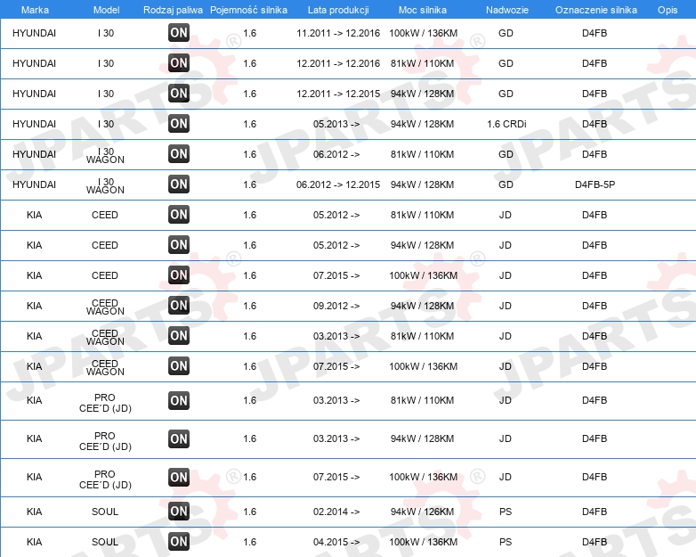Image resolution: width=696 pixels, height=557 pixels.
Task: Select the date range 12.2011 -> 12.2015
Action: click(338, 94)
